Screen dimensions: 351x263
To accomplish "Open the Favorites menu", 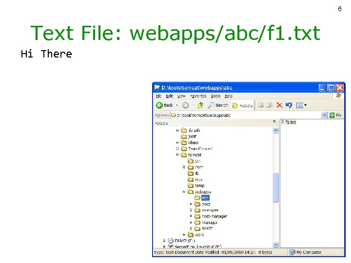I will pyautogui.click(x=198, y=96).
